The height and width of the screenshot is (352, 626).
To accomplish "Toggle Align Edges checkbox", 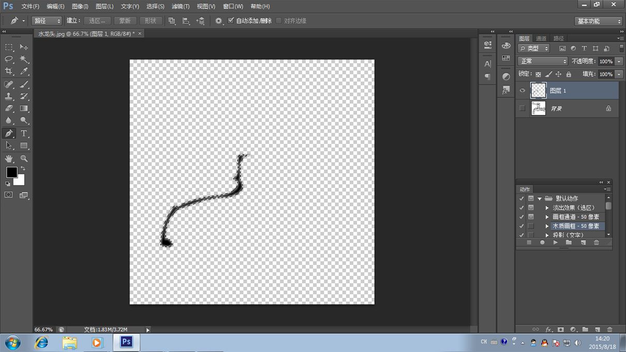I will [x=279, y=21].
